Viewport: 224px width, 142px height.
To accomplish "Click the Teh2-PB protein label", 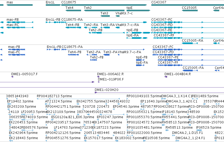I will [97, 57].
